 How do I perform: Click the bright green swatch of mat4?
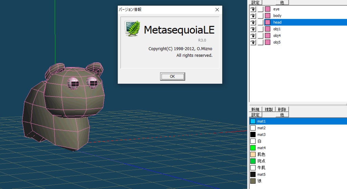tap(253, 147)
